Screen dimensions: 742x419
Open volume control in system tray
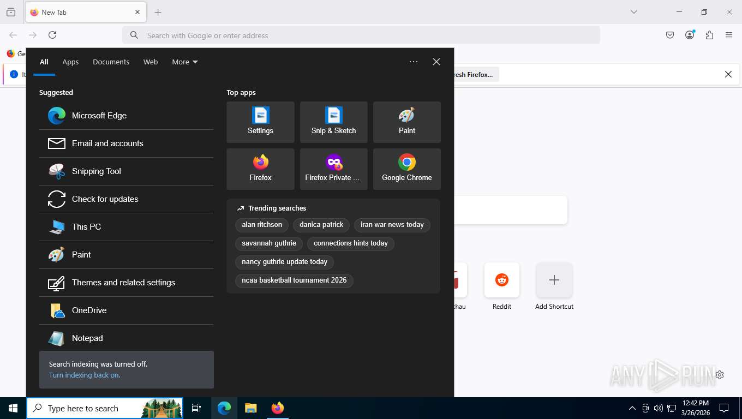click(659, 408)
